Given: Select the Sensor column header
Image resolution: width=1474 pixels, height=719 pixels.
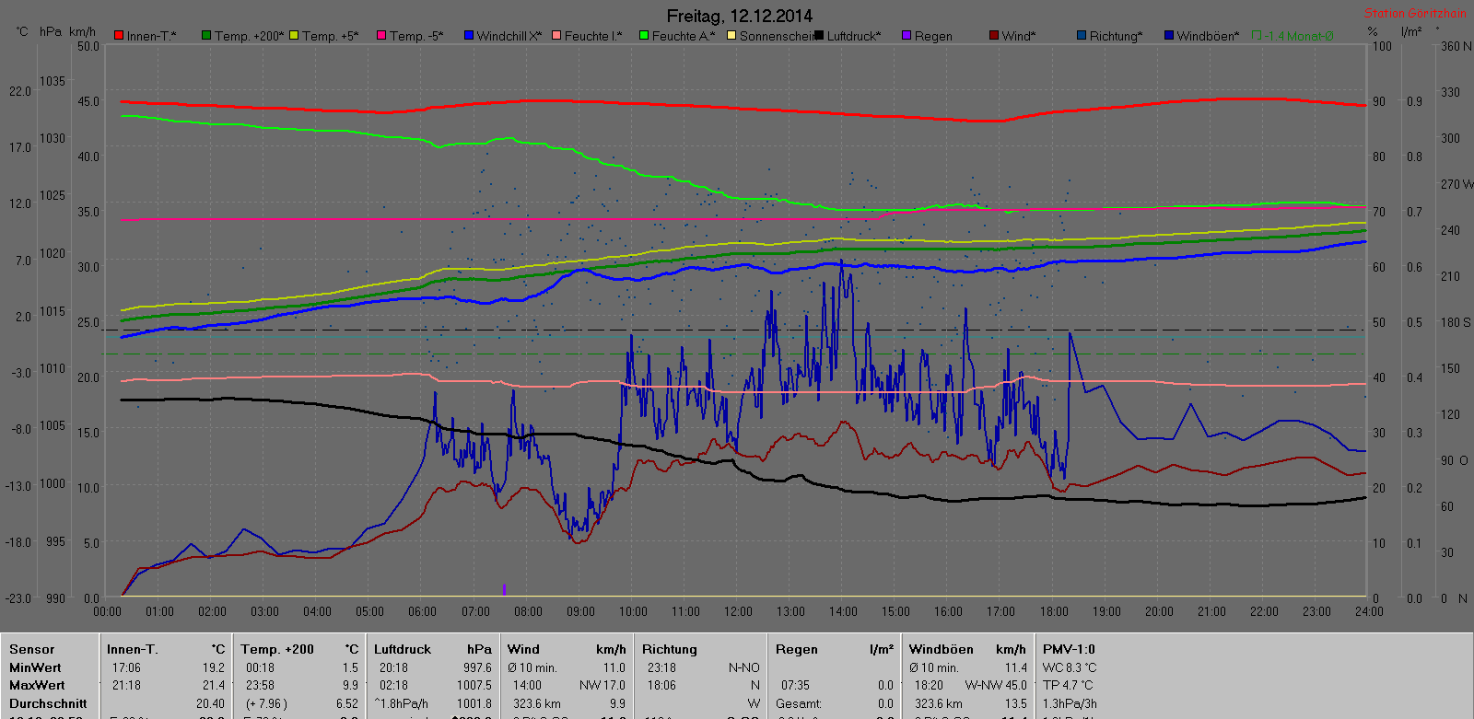Looking at the screenshot, I should coord(31,649).
